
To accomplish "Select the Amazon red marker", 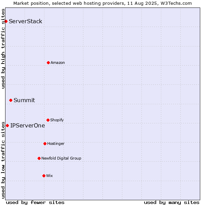I will point(48,63).
